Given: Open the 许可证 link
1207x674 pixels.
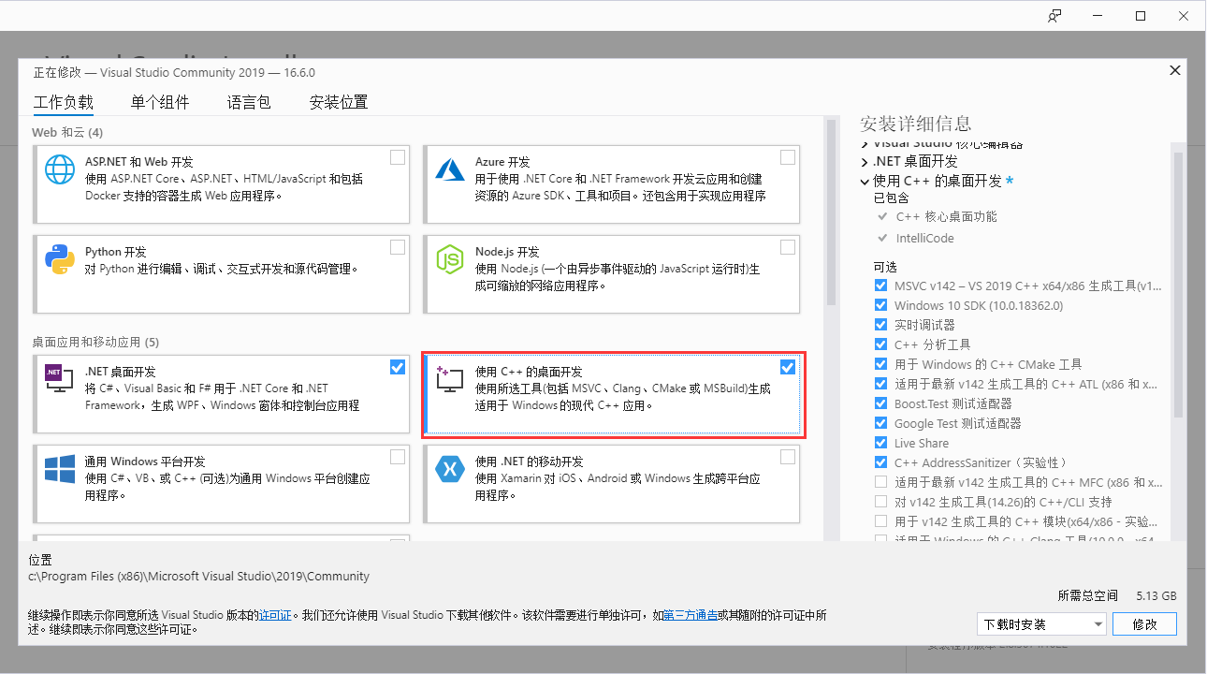Looking at the screenshot, I should click(276, 615).
